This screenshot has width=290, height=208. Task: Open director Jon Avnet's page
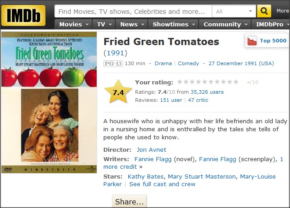click(151, 150)
